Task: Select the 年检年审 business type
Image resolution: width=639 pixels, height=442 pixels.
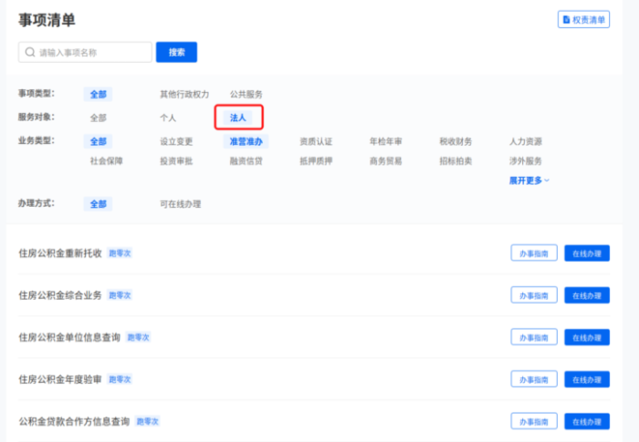Action: coord(385,141)
